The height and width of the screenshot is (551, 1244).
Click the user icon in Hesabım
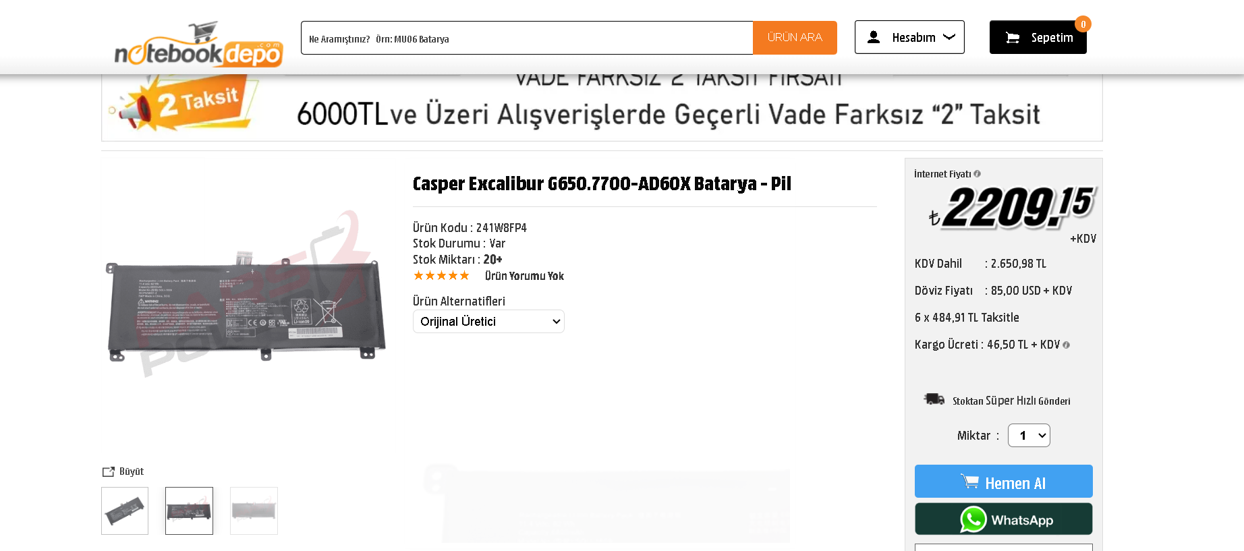click(873, 37)
